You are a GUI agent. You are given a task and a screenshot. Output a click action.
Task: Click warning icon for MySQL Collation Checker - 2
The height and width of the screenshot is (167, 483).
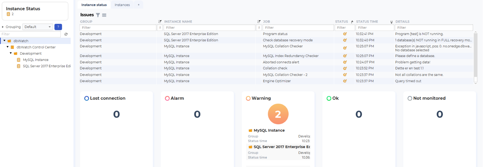(x=345, y=75)
